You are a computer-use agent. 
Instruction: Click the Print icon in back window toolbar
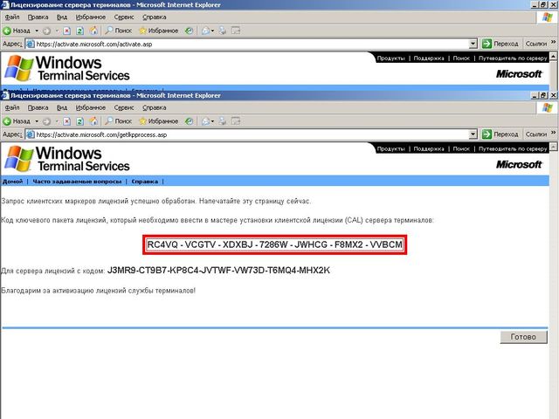click(223, 31)
